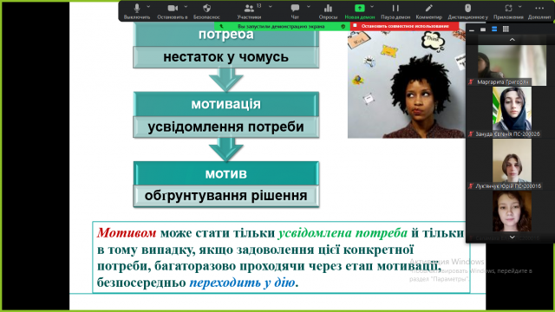Click the encryption shield in green bar
This screenshot has width=555, height=312.
pyautogui.click(x=343, y=26)
